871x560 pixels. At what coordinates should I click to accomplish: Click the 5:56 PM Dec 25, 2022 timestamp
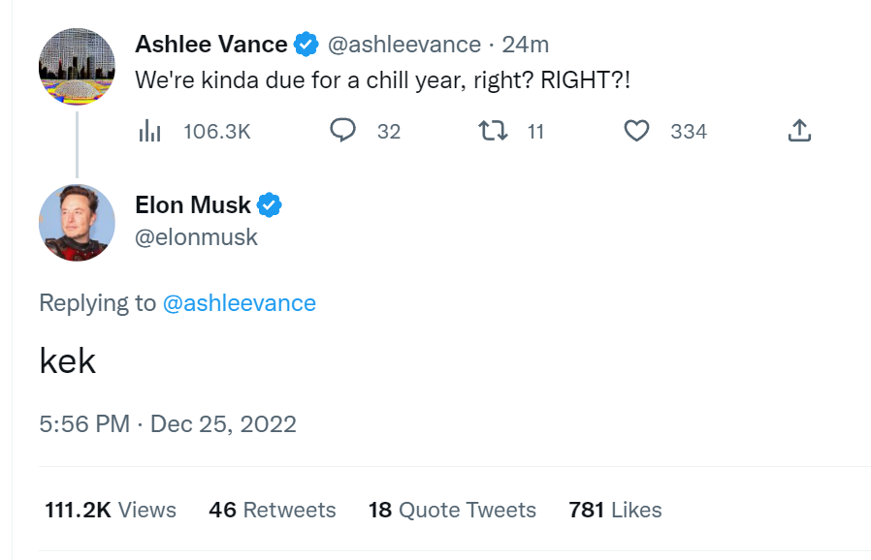pos(168,424)
